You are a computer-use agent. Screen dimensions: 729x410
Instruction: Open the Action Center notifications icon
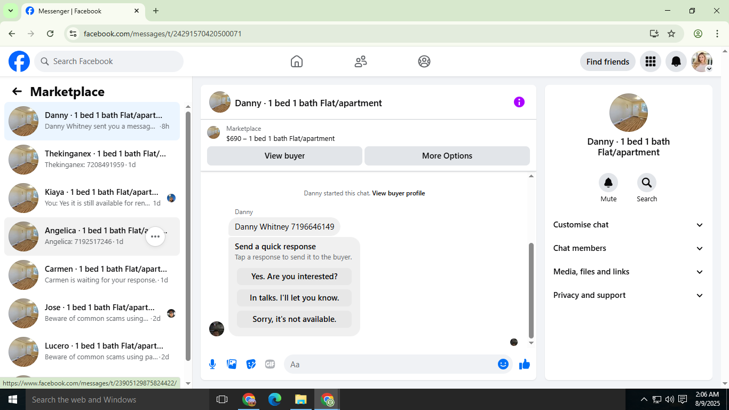(x=683, y=399)
